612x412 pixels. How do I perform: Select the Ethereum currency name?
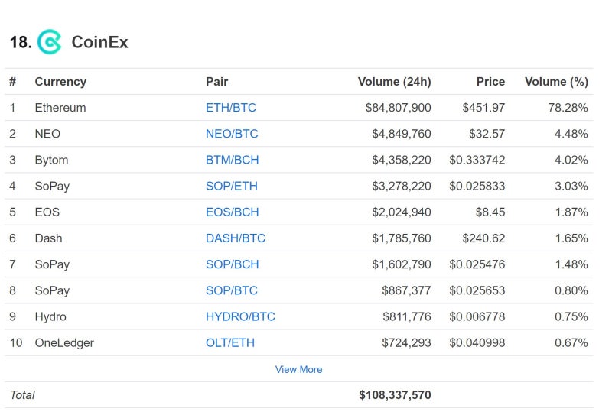coord(60,108)
